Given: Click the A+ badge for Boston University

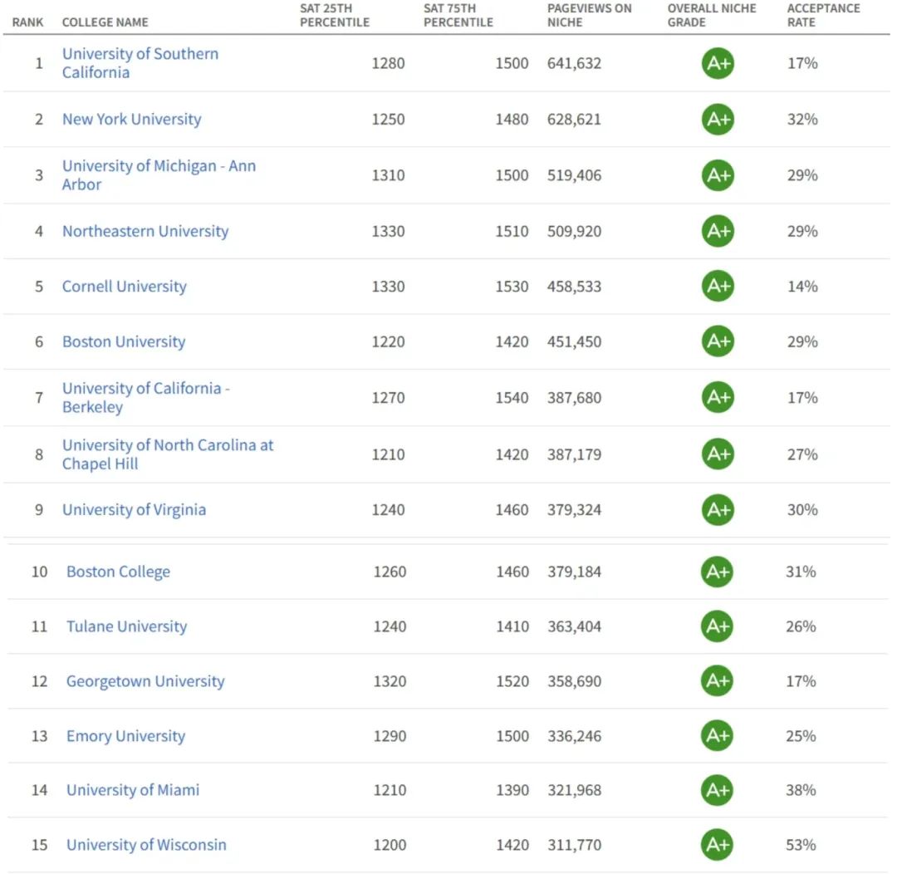Looking at the screenshot, I should (718, 341).
